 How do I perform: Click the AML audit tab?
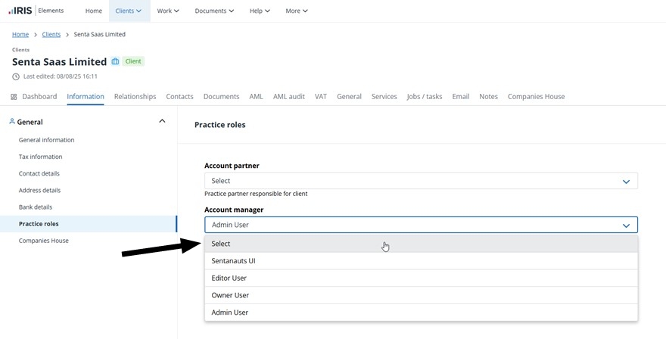[288, 97]
